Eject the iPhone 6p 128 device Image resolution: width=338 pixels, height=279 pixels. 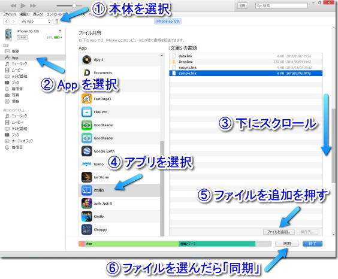tap(60, 31)
